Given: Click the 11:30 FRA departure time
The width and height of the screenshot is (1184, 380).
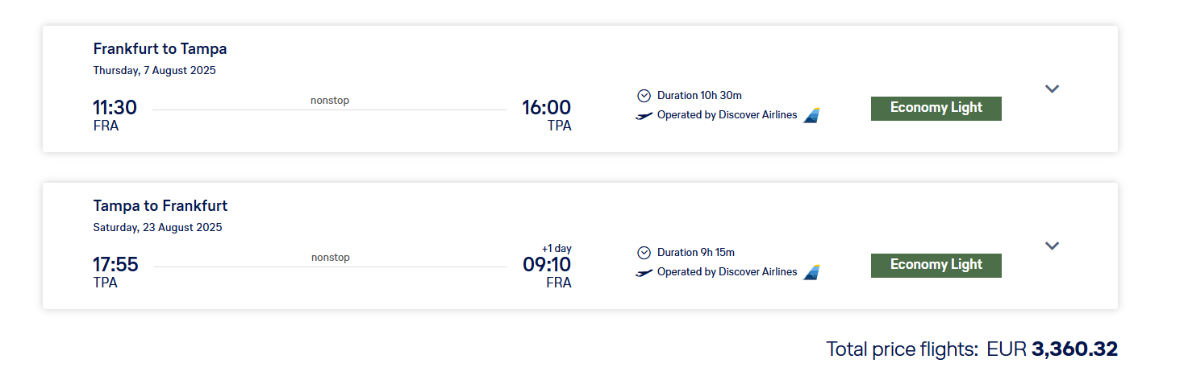Looking at the screenshot, I should coord(115,108).
